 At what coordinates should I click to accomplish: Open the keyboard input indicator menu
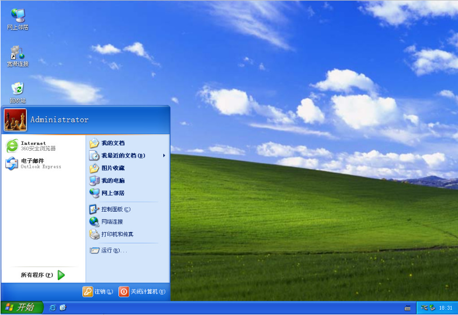[x=408, y=307]
